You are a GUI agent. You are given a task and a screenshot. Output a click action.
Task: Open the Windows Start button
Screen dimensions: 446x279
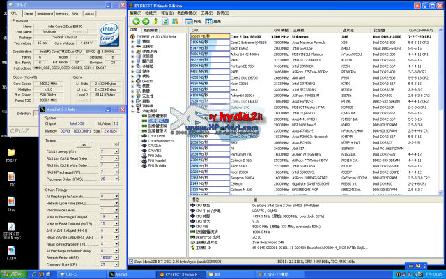(14, 274)
